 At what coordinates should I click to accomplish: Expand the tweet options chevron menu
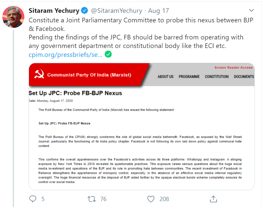point(251,10)
